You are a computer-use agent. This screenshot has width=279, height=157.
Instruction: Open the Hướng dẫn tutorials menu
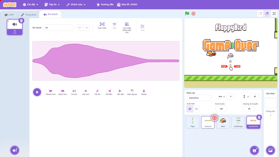coord(105,5)
